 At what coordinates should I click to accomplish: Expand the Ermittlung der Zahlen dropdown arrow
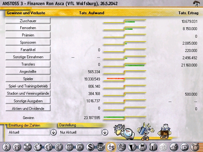(54, 132)
